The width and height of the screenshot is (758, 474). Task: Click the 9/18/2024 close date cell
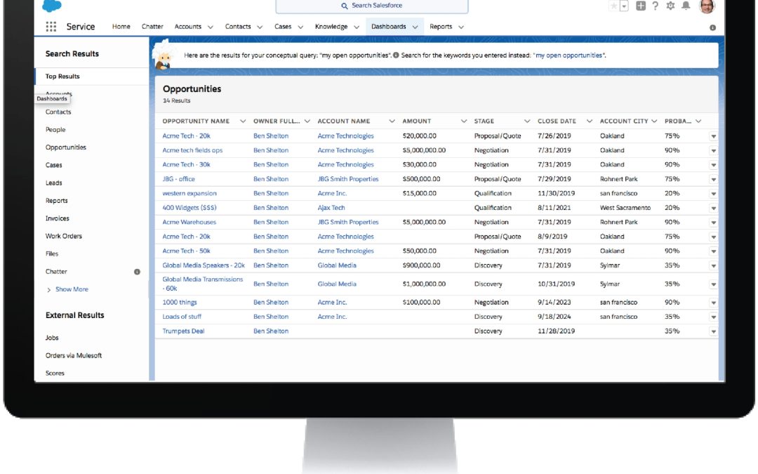pyautogui.click(x=554, y=317)
